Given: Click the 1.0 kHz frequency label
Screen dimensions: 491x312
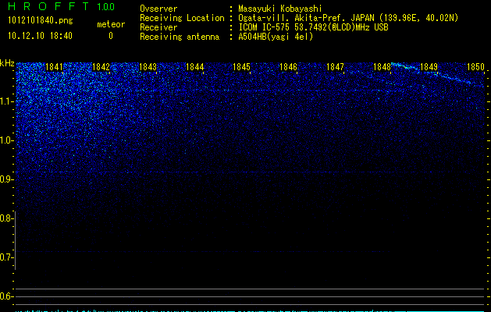Looking at the screenshot, I should 6,140.
